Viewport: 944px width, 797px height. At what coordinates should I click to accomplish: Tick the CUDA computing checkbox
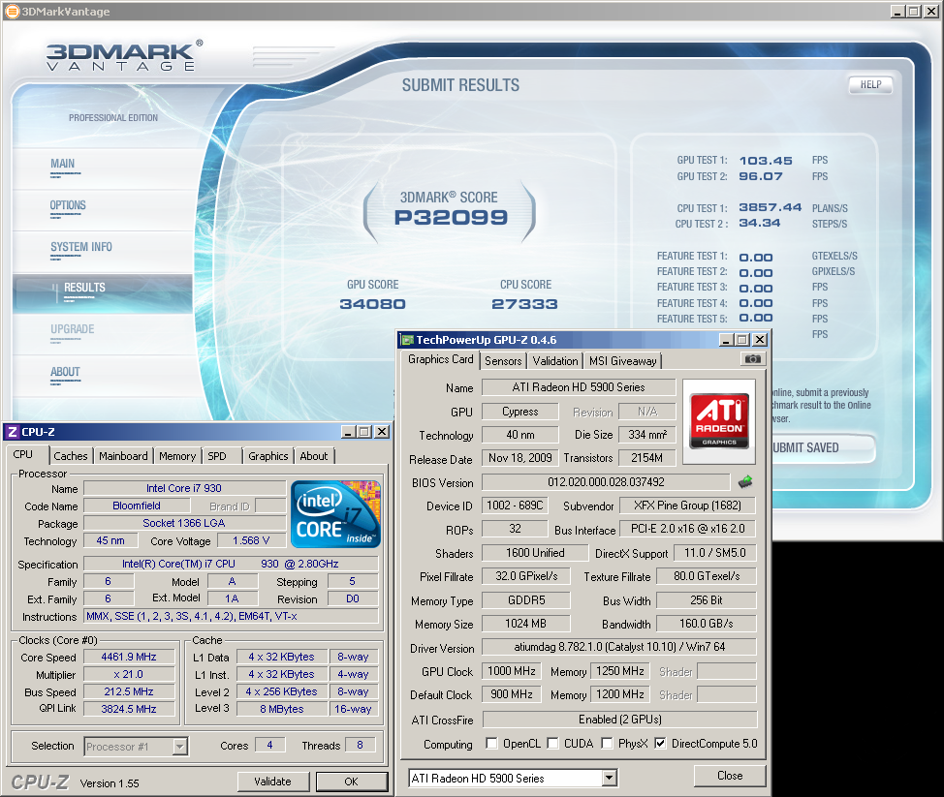point(552,744)
